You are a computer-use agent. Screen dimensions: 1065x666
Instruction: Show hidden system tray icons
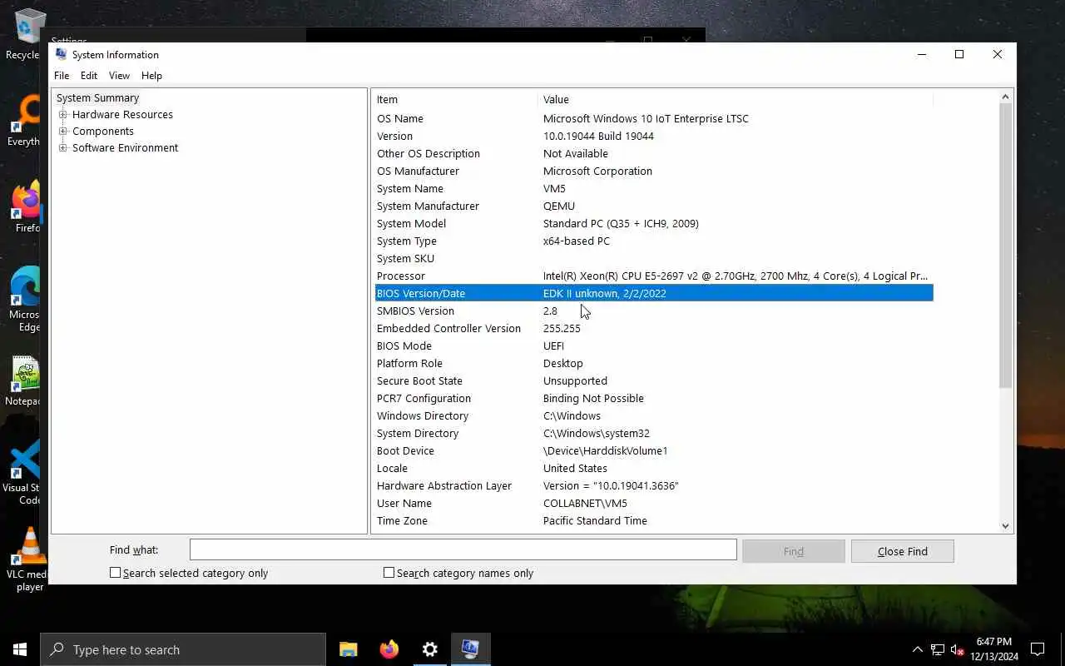[918, 649]
